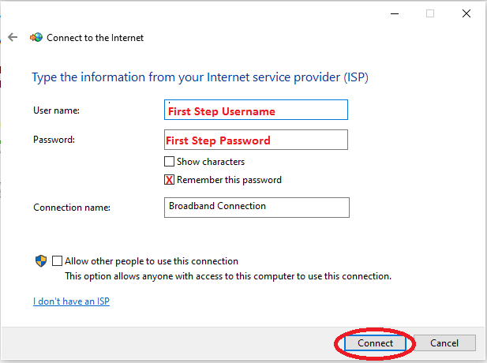Open the I don't have an ISP link
Viewport: 487px width, 363px height.
(x=71, y=301)
